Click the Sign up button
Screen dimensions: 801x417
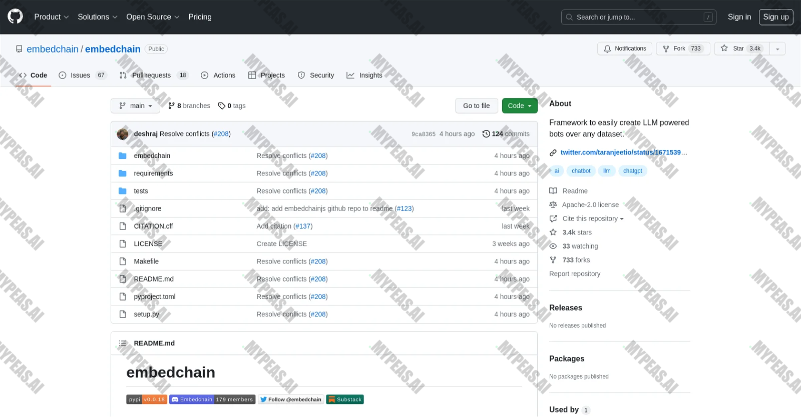click(x=776, y=17)
